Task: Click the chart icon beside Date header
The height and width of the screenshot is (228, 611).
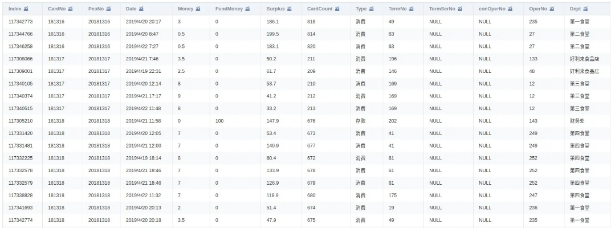Action: [142, 9]
